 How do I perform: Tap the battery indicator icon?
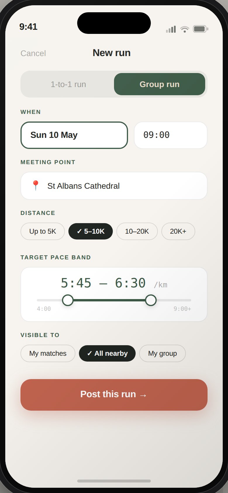point(201,29)
